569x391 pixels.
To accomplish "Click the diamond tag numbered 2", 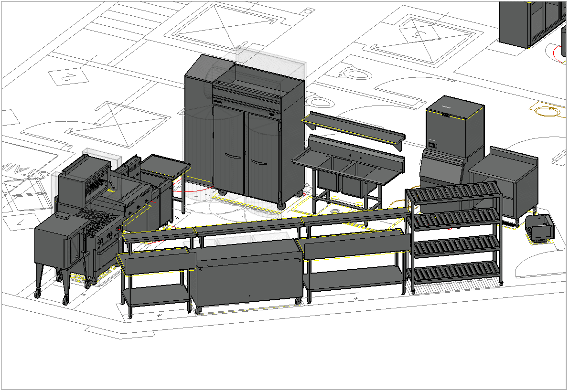I will [68, 76].
